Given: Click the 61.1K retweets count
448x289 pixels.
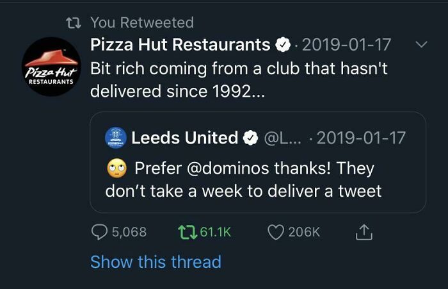Looking at the screenshot, I should pos(215,232).
